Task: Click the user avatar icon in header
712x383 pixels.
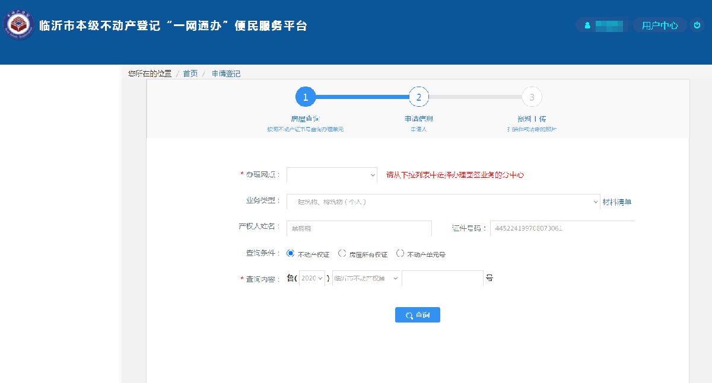Action: 587,25
